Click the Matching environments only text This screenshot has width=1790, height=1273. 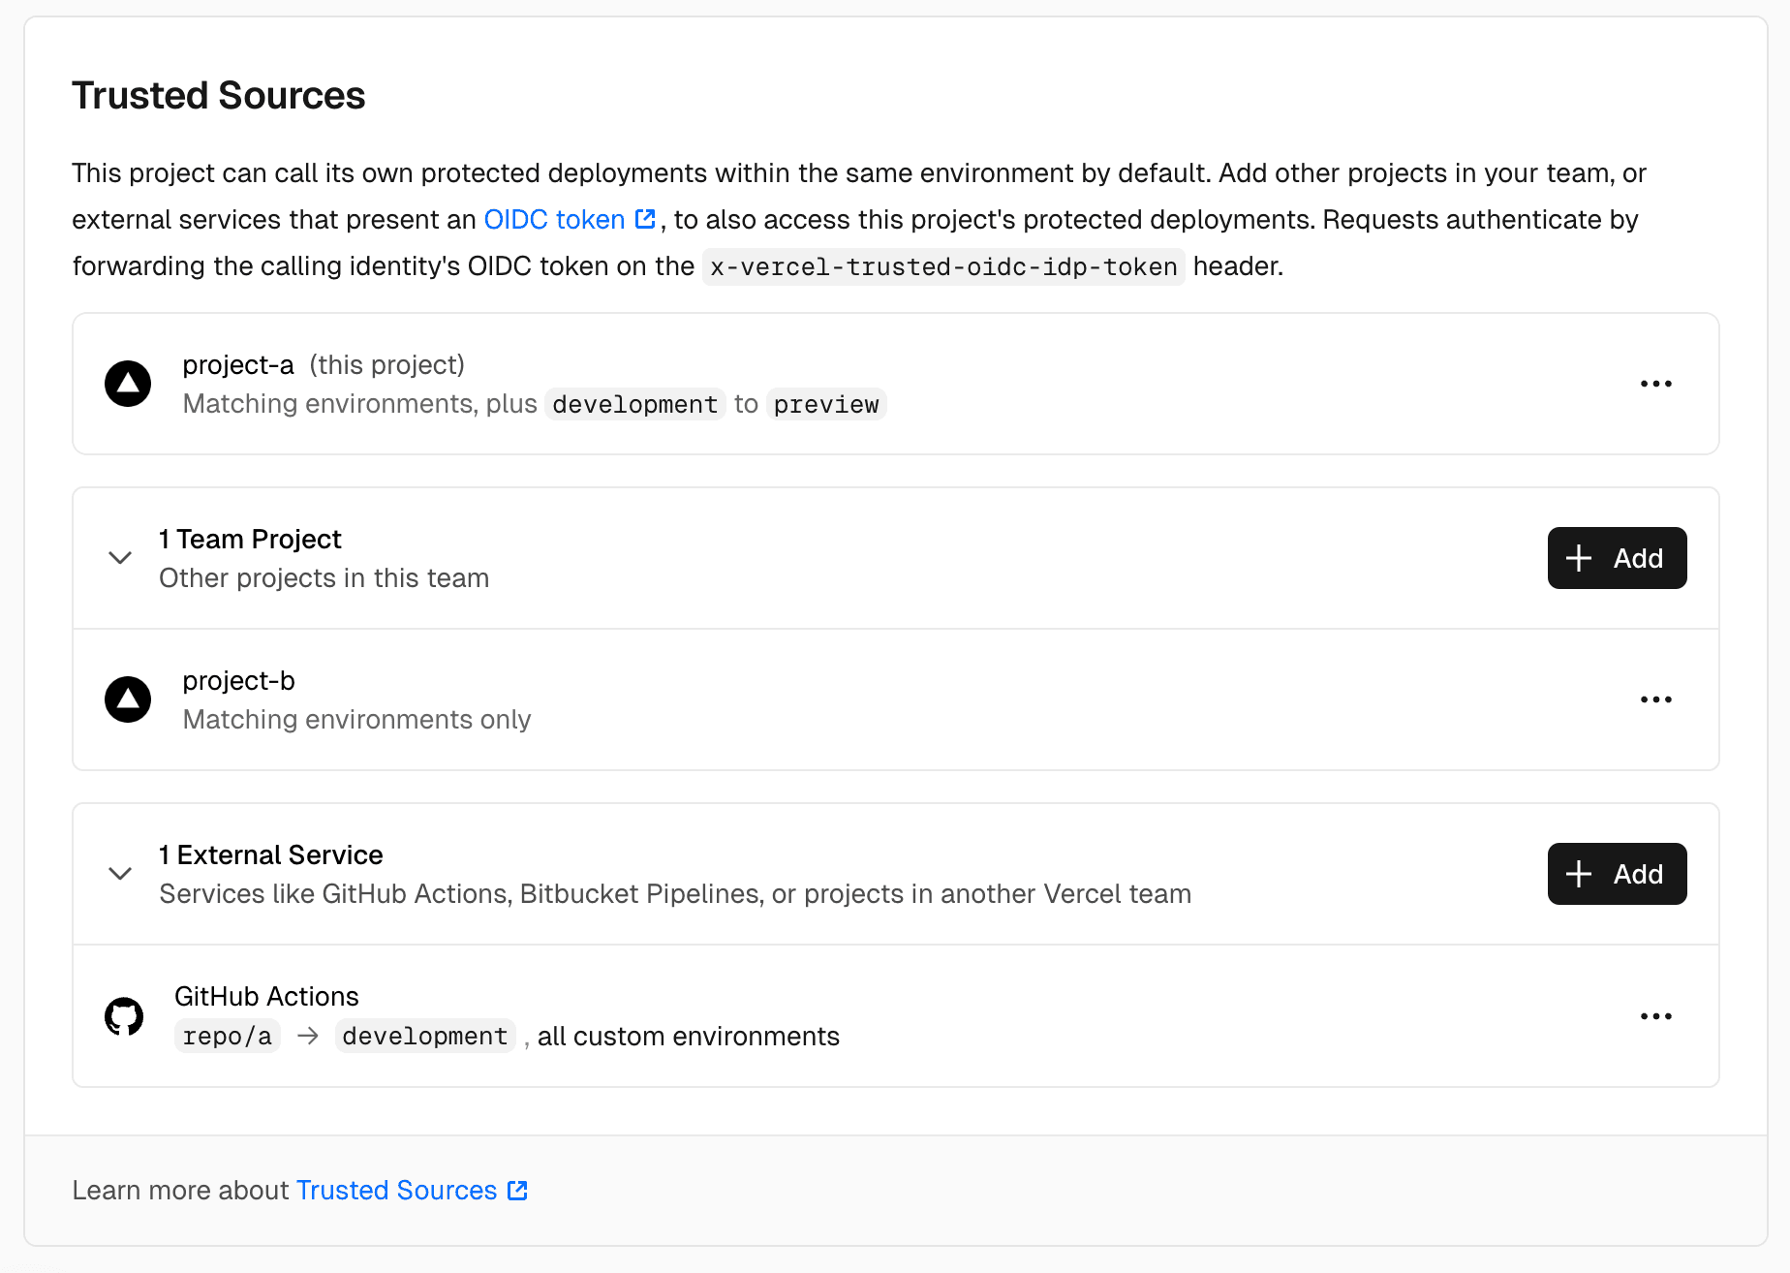point(356,720)
